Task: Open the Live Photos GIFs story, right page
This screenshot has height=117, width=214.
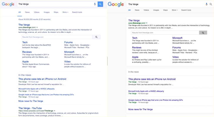Action: coord(156,100)
